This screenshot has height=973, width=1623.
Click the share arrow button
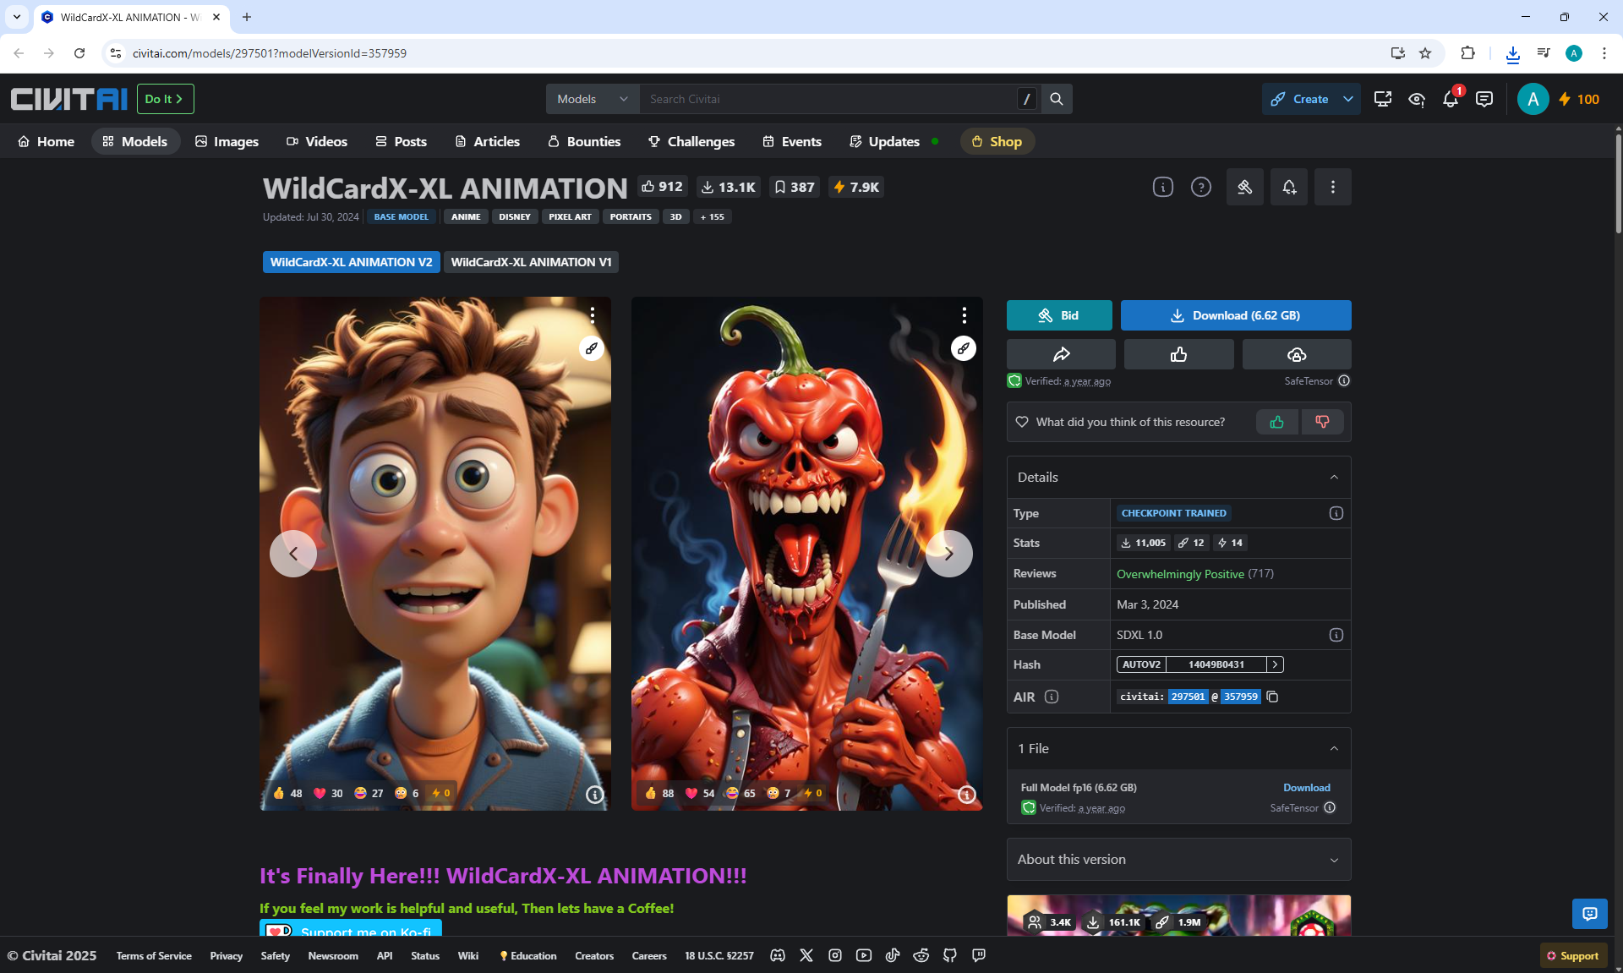click(1061, 354)
